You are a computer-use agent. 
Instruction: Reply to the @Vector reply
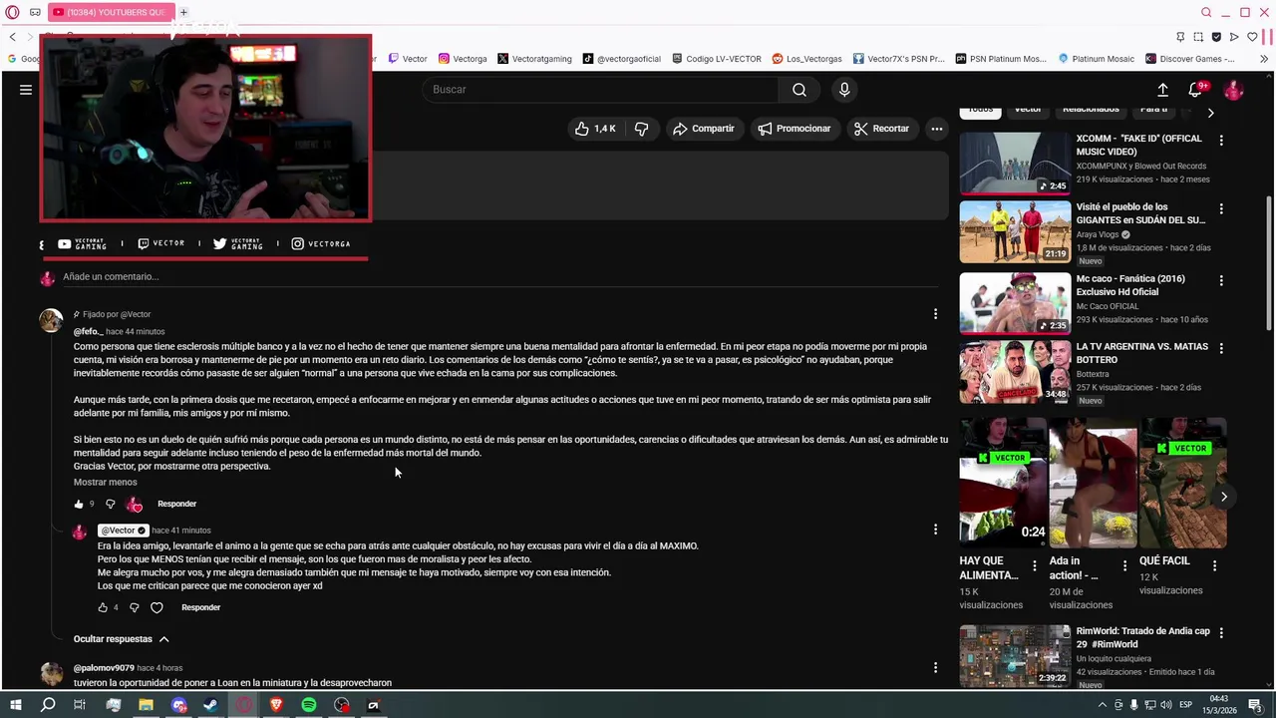(x=200, y=608)
